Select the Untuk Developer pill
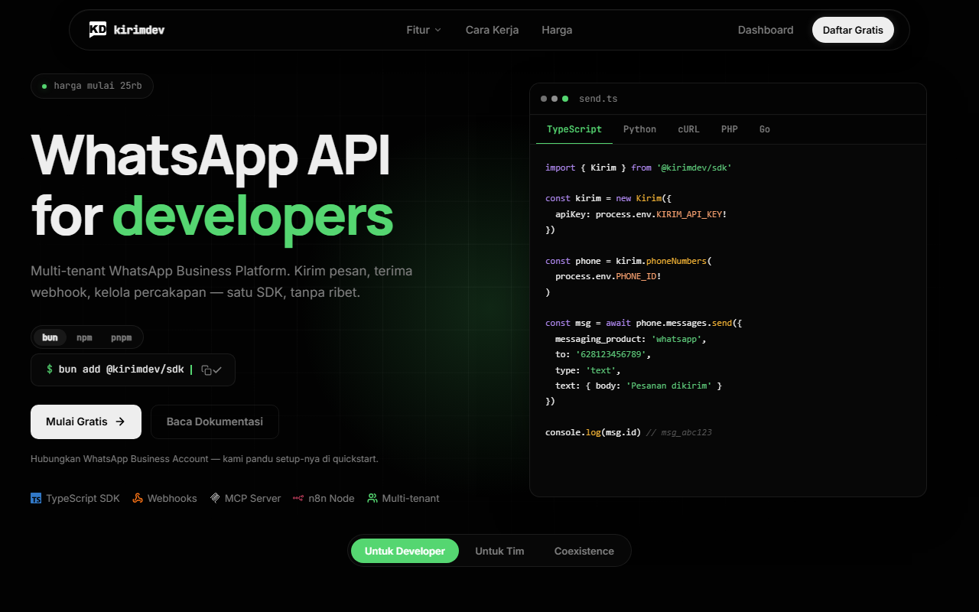Screen dimensions: 979x612 tap(405, 551)
